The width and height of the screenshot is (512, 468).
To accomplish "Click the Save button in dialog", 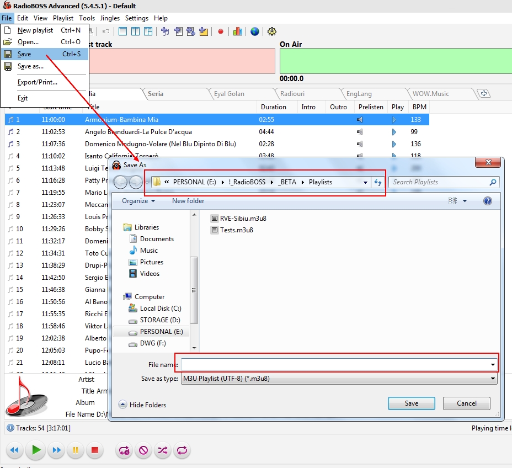I will [412, 403].
